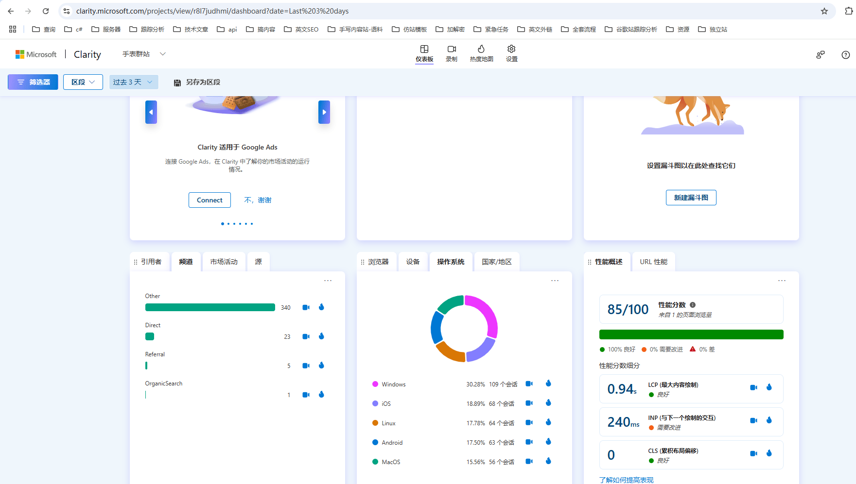Show performance score info tooltip icon
The image size is (856, 484).
pos(693,305)
